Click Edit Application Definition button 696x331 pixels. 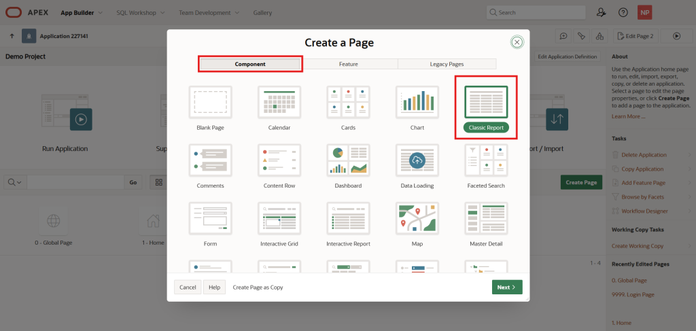[568, 57]
